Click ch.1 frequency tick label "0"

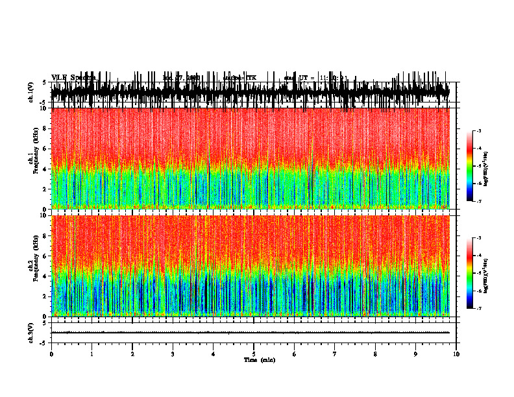(x=45, y=209)
